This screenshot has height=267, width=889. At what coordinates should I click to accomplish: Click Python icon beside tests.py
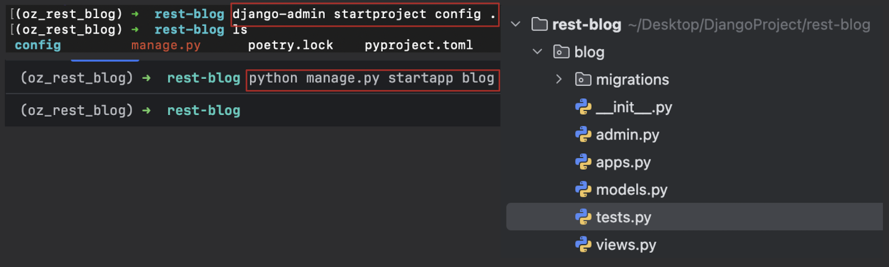click(x=583, y=217)
